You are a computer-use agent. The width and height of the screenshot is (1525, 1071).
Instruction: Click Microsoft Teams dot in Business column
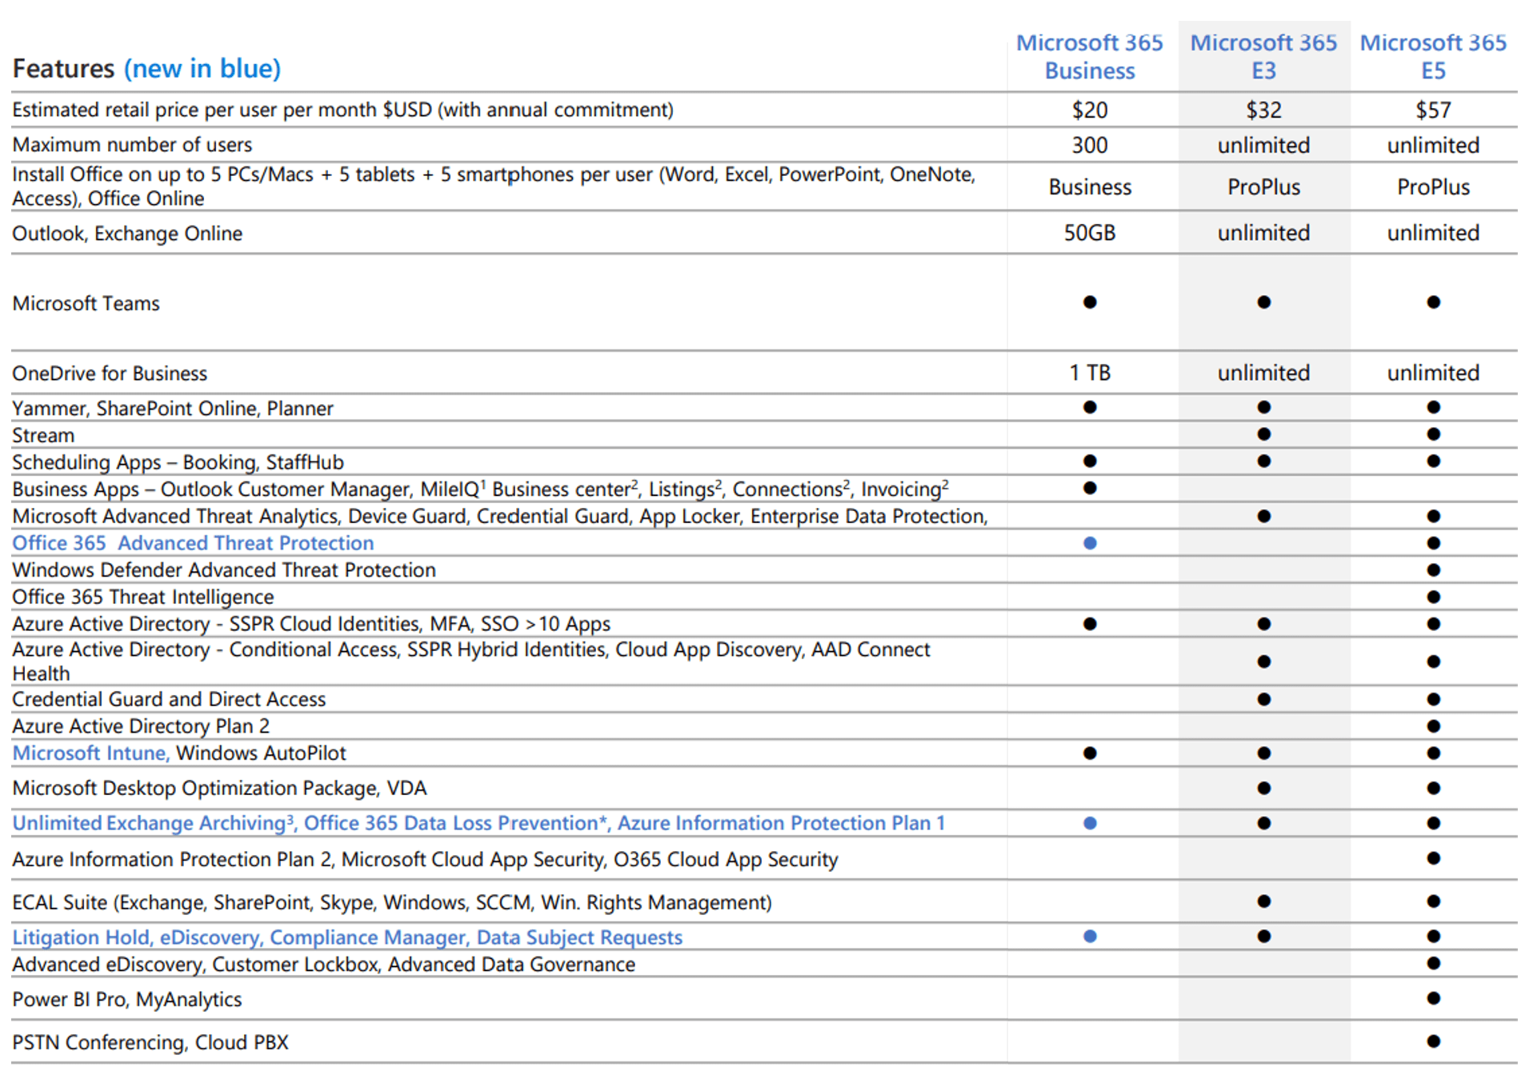coord(1089,302)
